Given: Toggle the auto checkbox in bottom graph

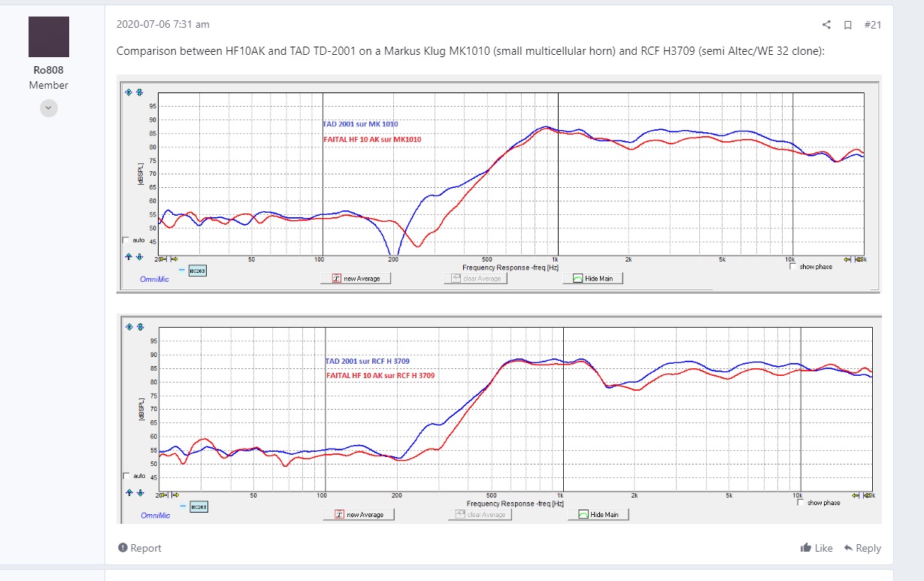Looking at the screenshot, I should [126, 476].
